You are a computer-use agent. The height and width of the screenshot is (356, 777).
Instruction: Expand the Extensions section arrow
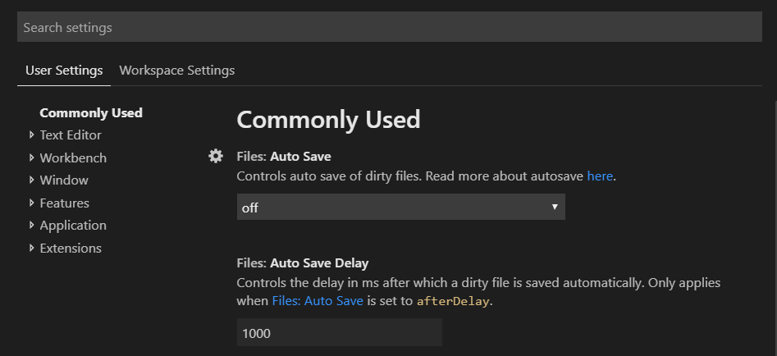[32, 248]
